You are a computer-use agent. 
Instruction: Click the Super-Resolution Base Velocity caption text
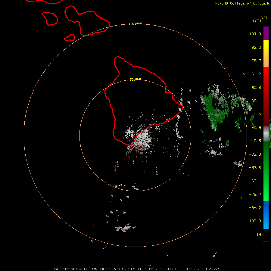tap(137, 269)
